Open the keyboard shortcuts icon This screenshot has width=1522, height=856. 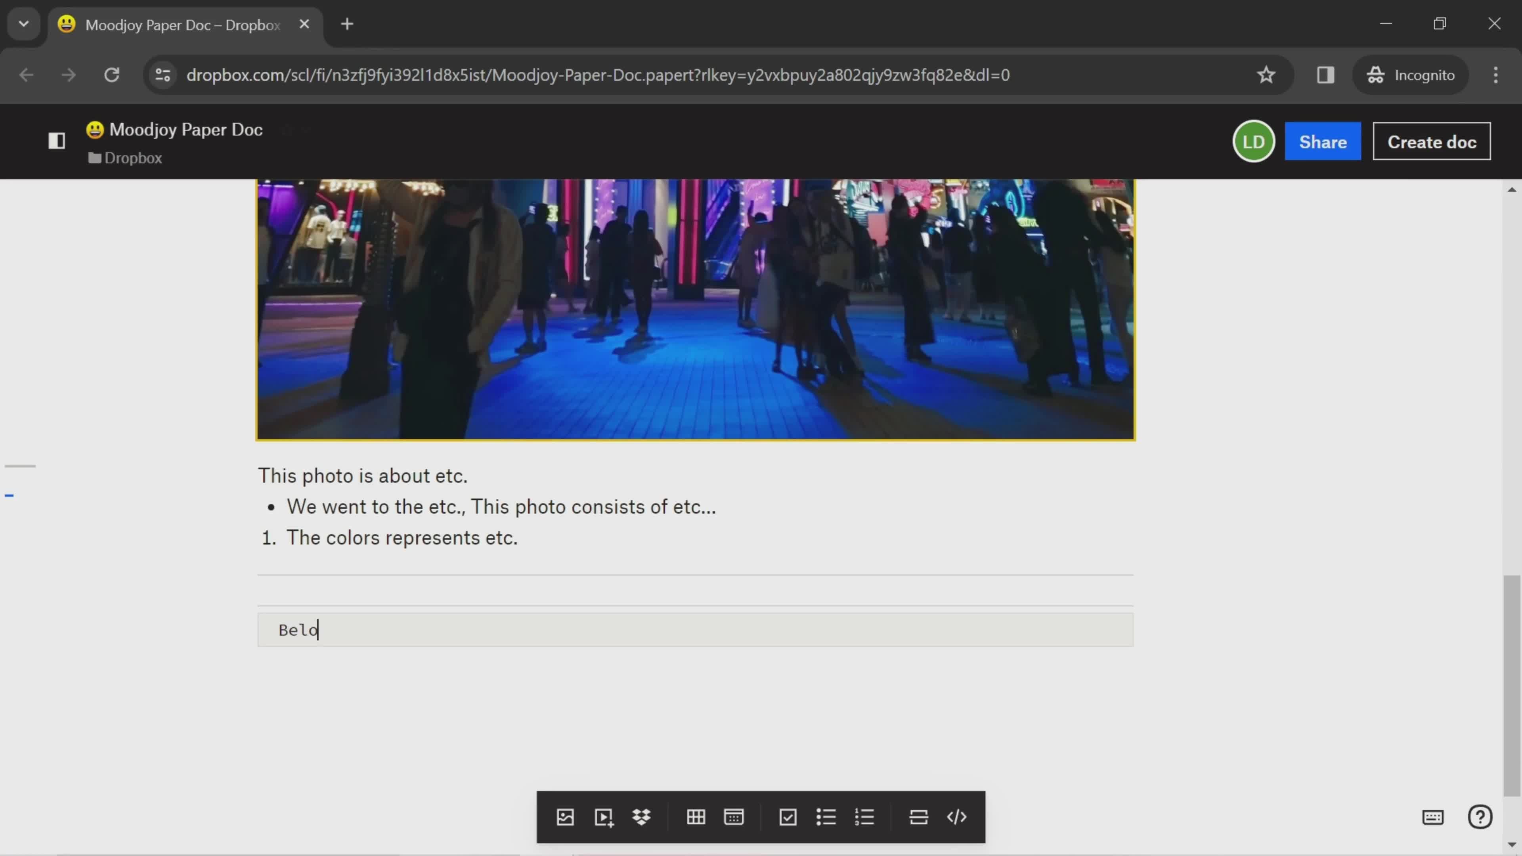(1433, 817)
